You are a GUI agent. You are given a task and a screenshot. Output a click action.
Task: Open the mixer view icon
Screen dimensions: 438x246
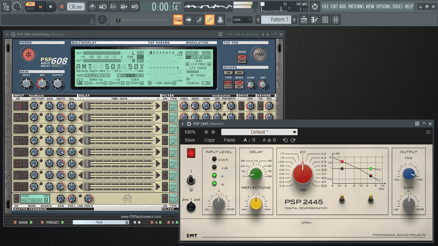336,20
